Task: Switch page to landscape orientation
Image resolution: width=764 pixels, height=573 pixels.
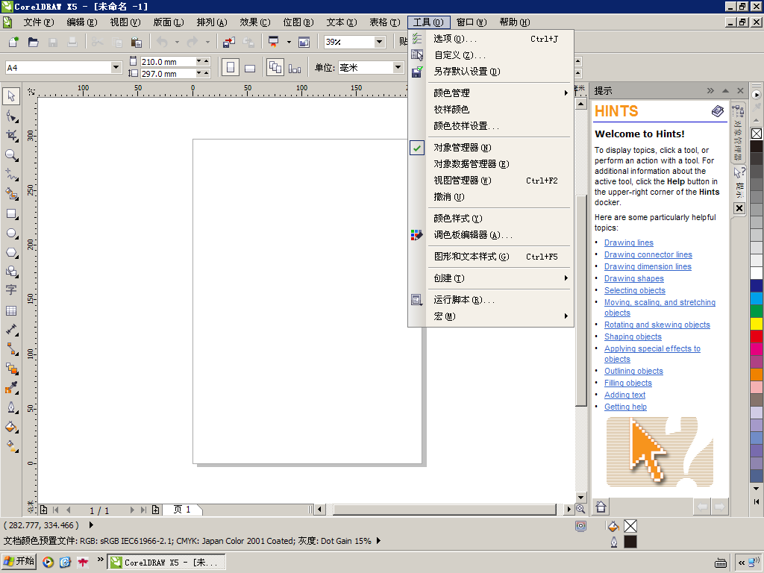Action: [250, 68]
